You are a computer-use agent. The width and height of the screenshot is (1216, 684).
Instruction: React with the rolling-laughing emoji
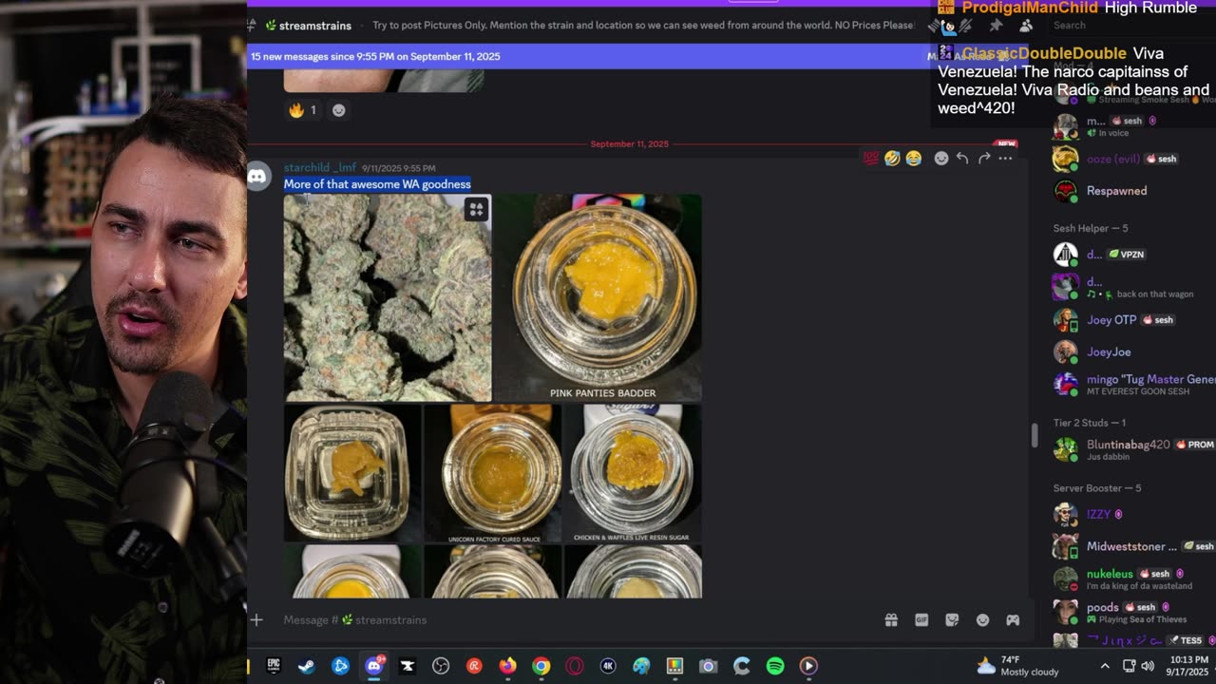pyautogui.click(x=892, y=158)
